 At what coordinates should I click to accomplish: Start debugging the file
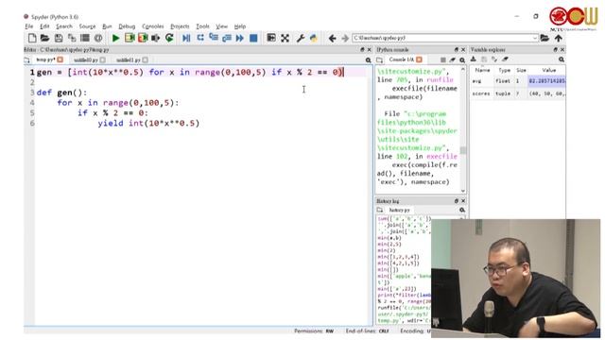(186, 38)
